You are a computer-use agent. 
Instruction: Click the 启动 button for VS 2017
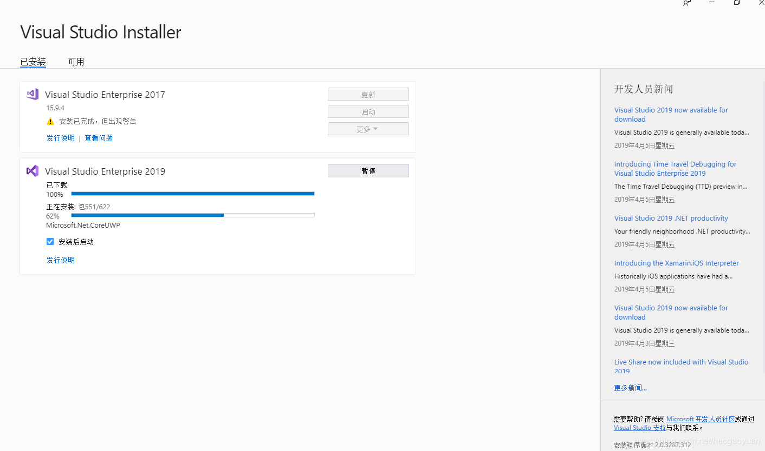[368, 111]
